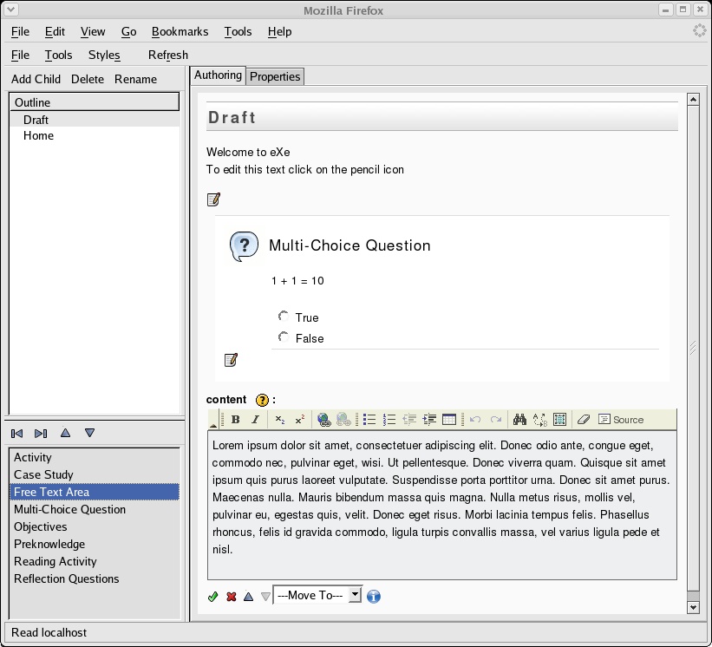Open the browser View menu
The width and height of the screenshot is (712, 647).
93,32
